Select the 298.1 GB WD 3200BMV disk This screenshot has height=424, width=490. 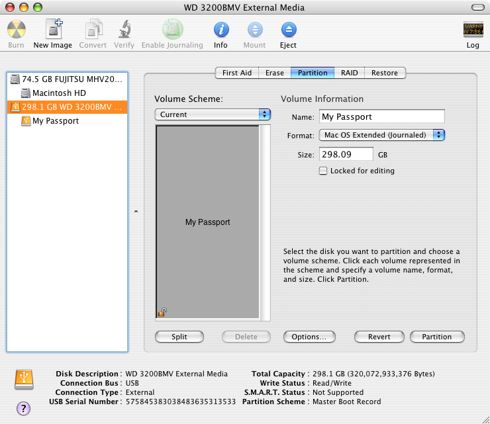[67, 107]
